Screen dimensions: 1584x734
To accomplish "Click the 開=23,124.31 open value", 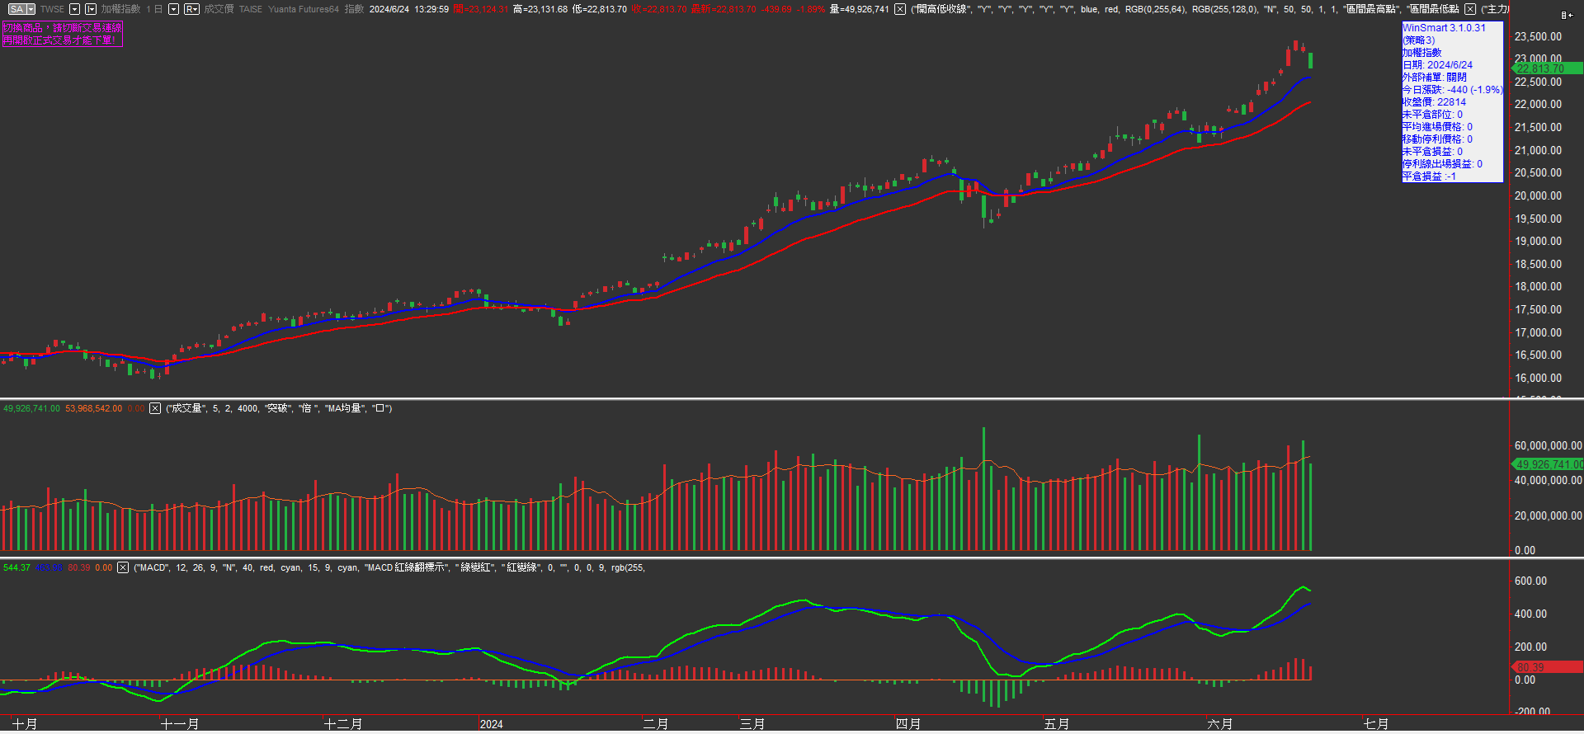I will coord(481,9).
